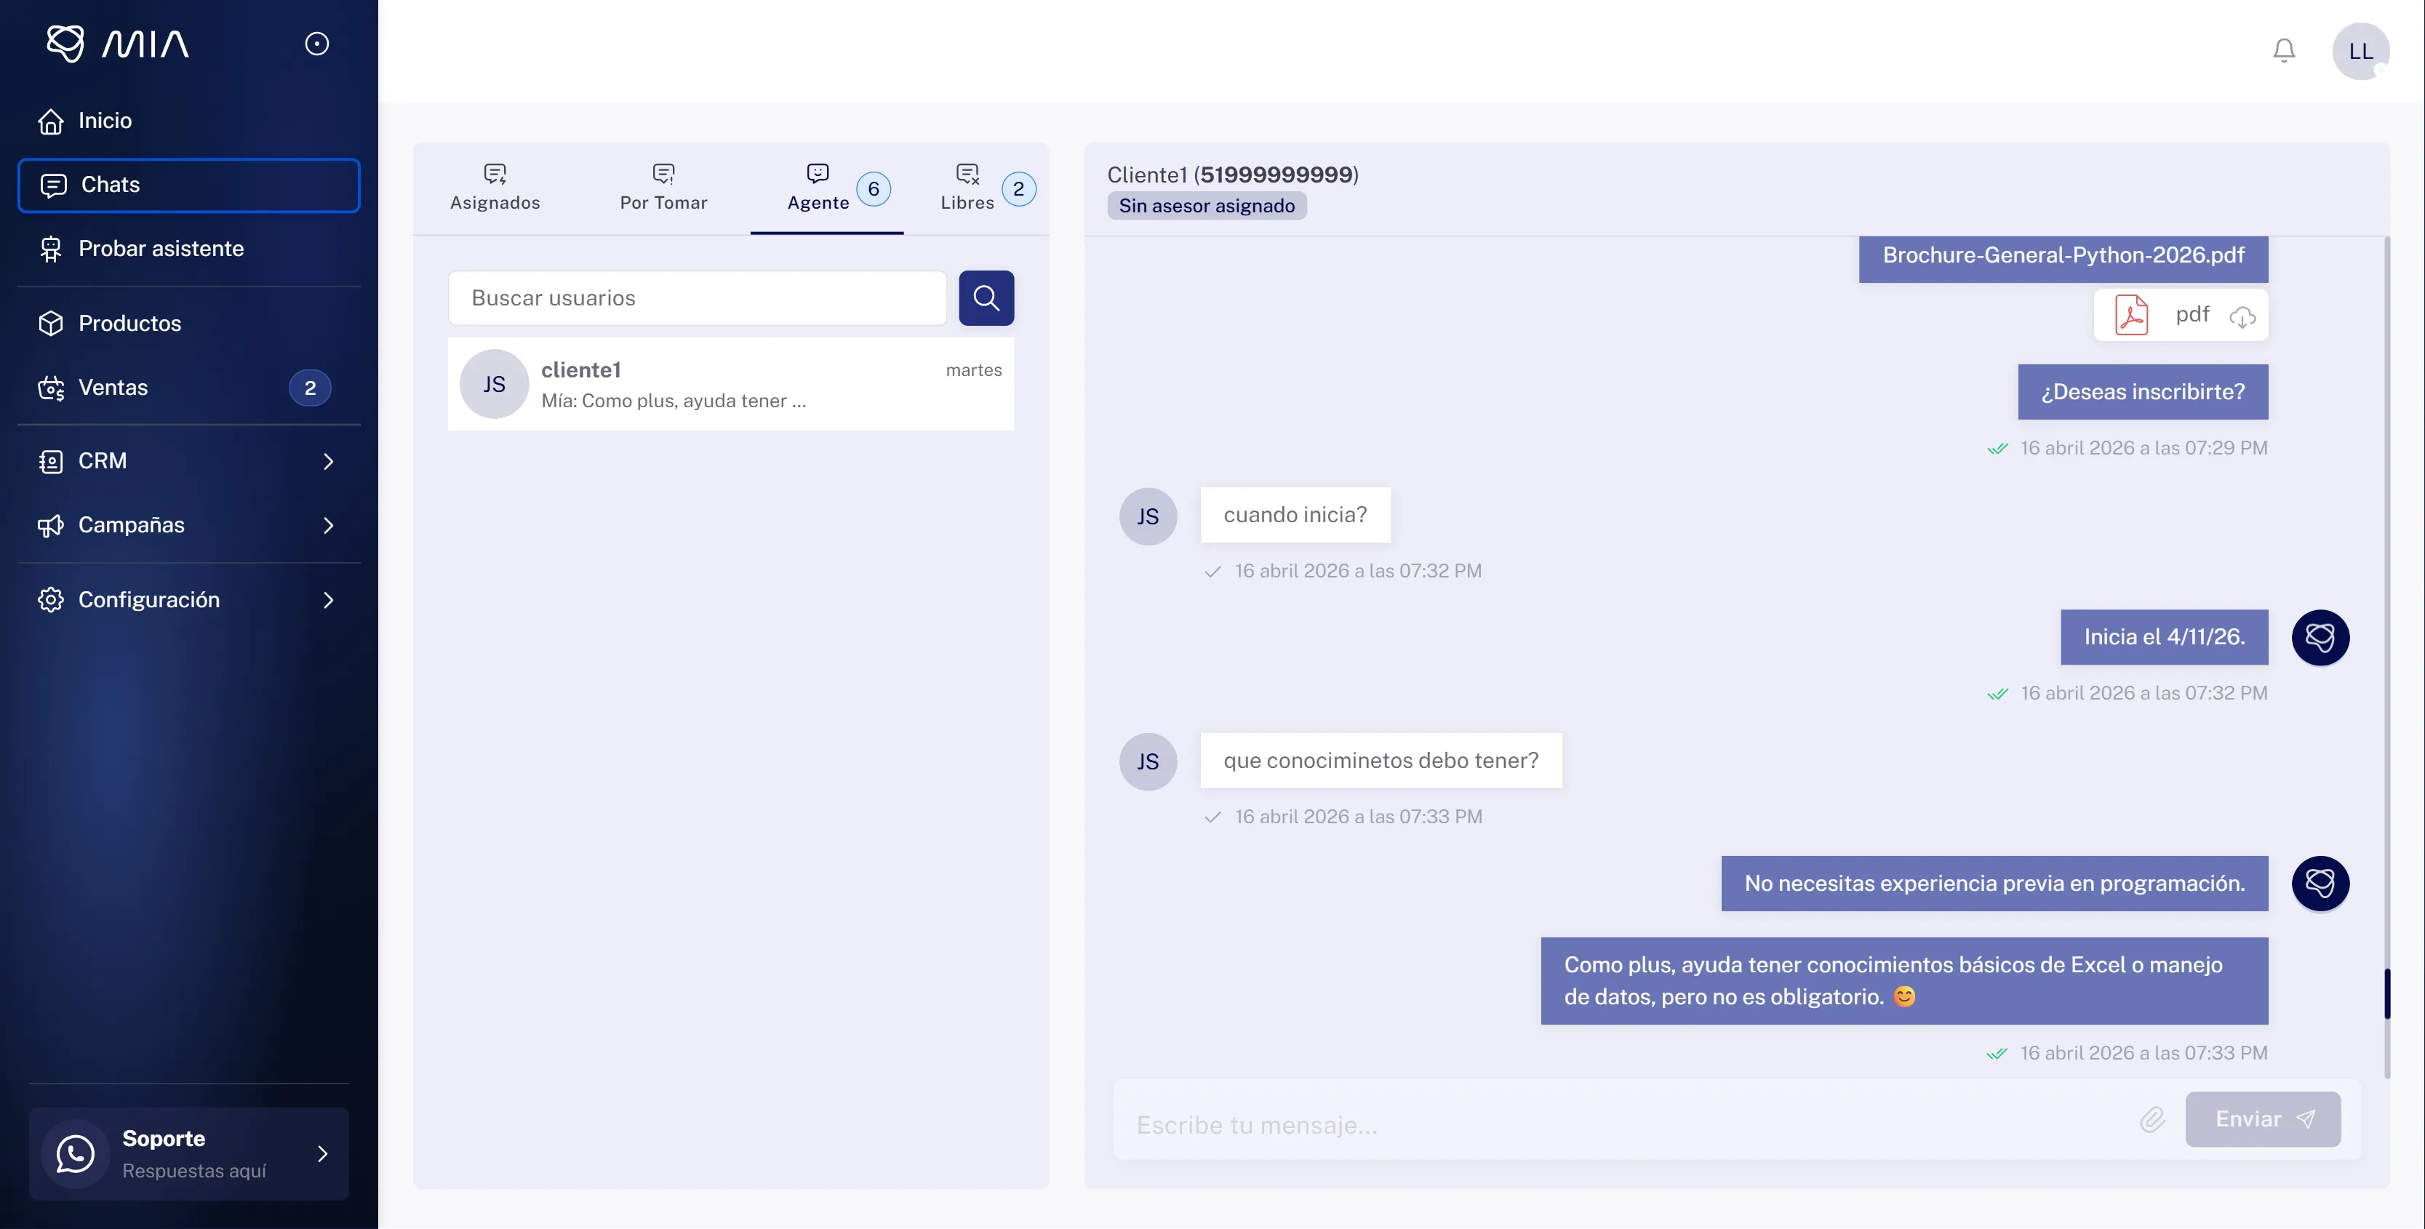Click the Chats message icon in sidebar
The height and width of the screenshot is (1229, 2425).
54,185
